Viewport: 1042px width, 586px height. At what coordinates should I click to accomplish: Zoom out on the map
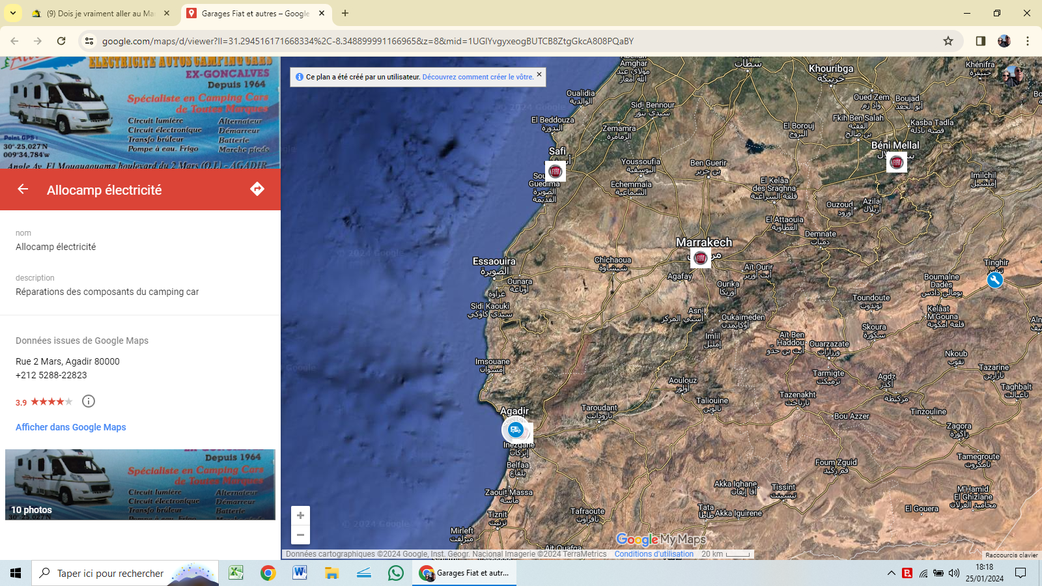300,535
